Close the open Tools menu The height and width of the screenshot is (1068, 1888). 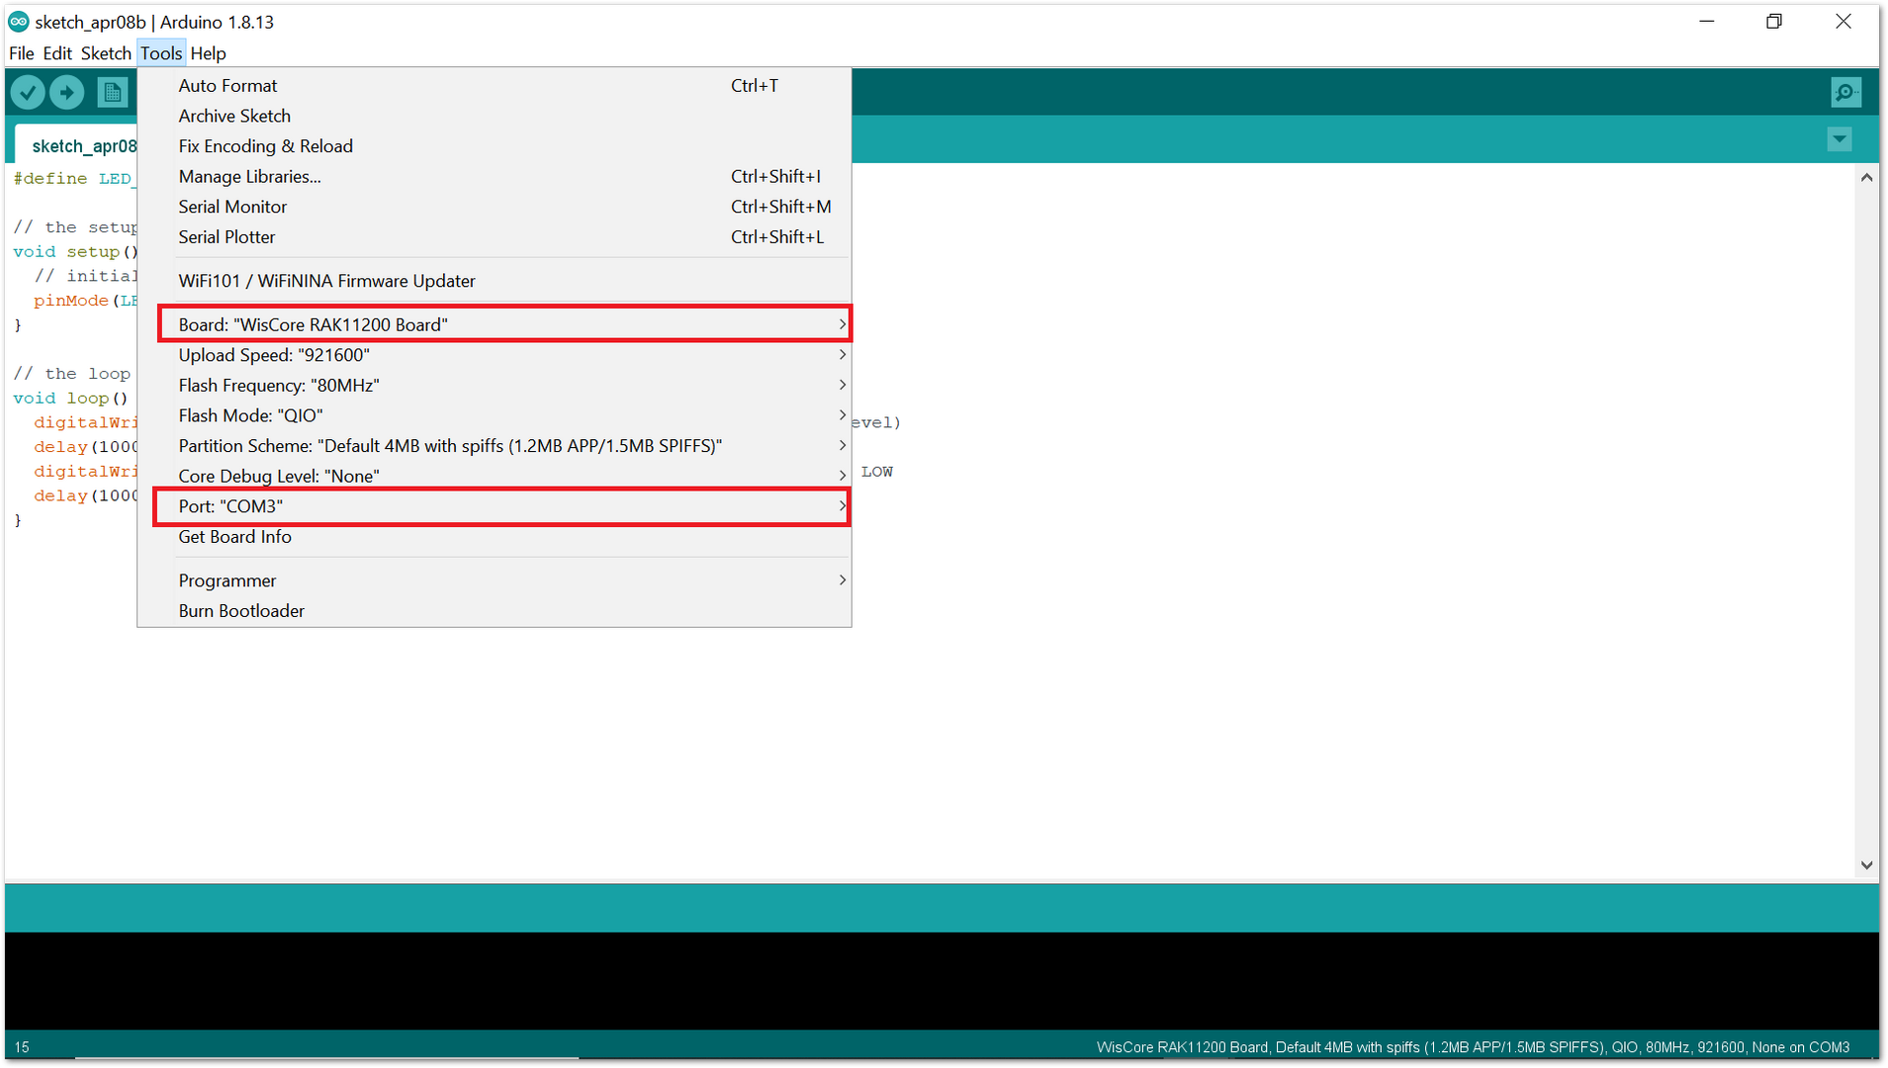(x=161, y=53)
